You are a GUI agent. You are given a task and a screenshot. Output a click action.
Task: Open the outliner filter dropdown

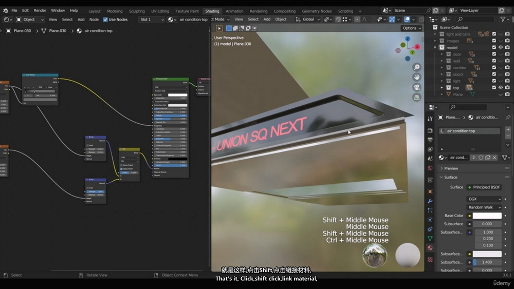pos(505,20)
